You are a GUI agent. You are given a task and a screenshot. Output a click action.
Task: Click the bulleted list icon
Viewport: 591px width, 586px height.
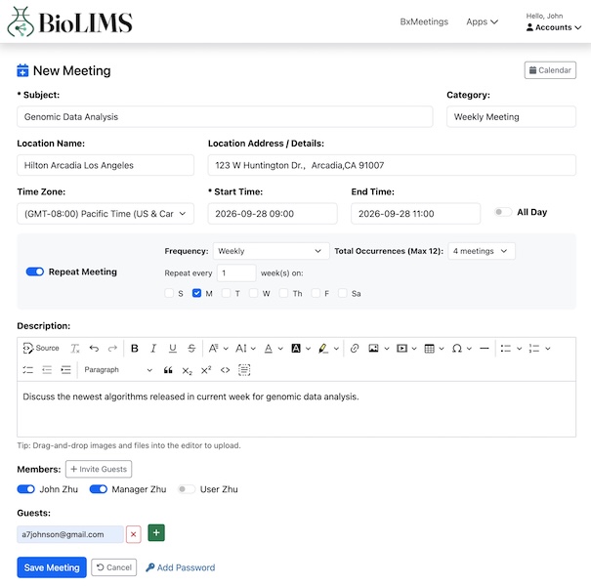point(505,349)
